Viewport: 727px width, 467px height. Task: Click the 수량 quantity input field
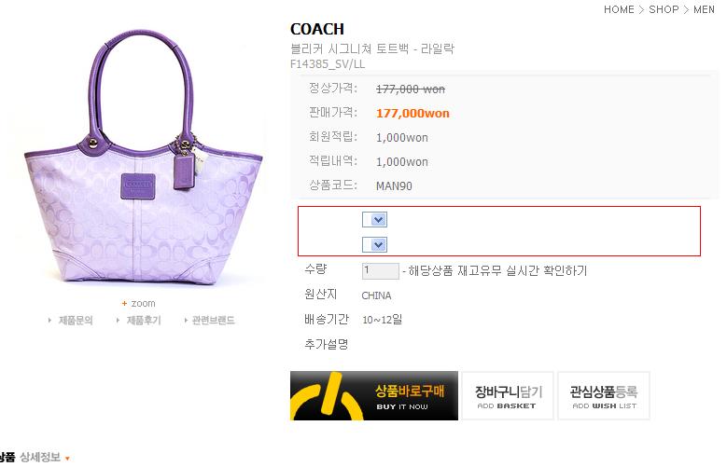coord(380,271)
